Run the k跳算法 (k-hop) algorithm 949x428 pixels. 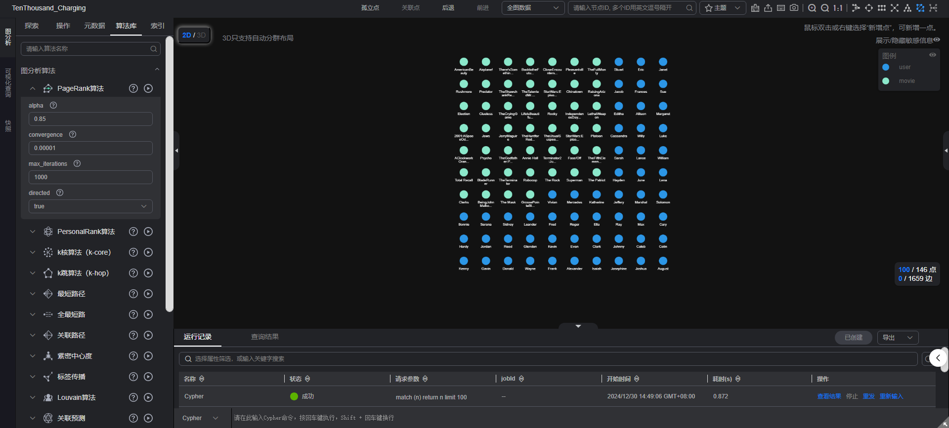coord(148,273)
